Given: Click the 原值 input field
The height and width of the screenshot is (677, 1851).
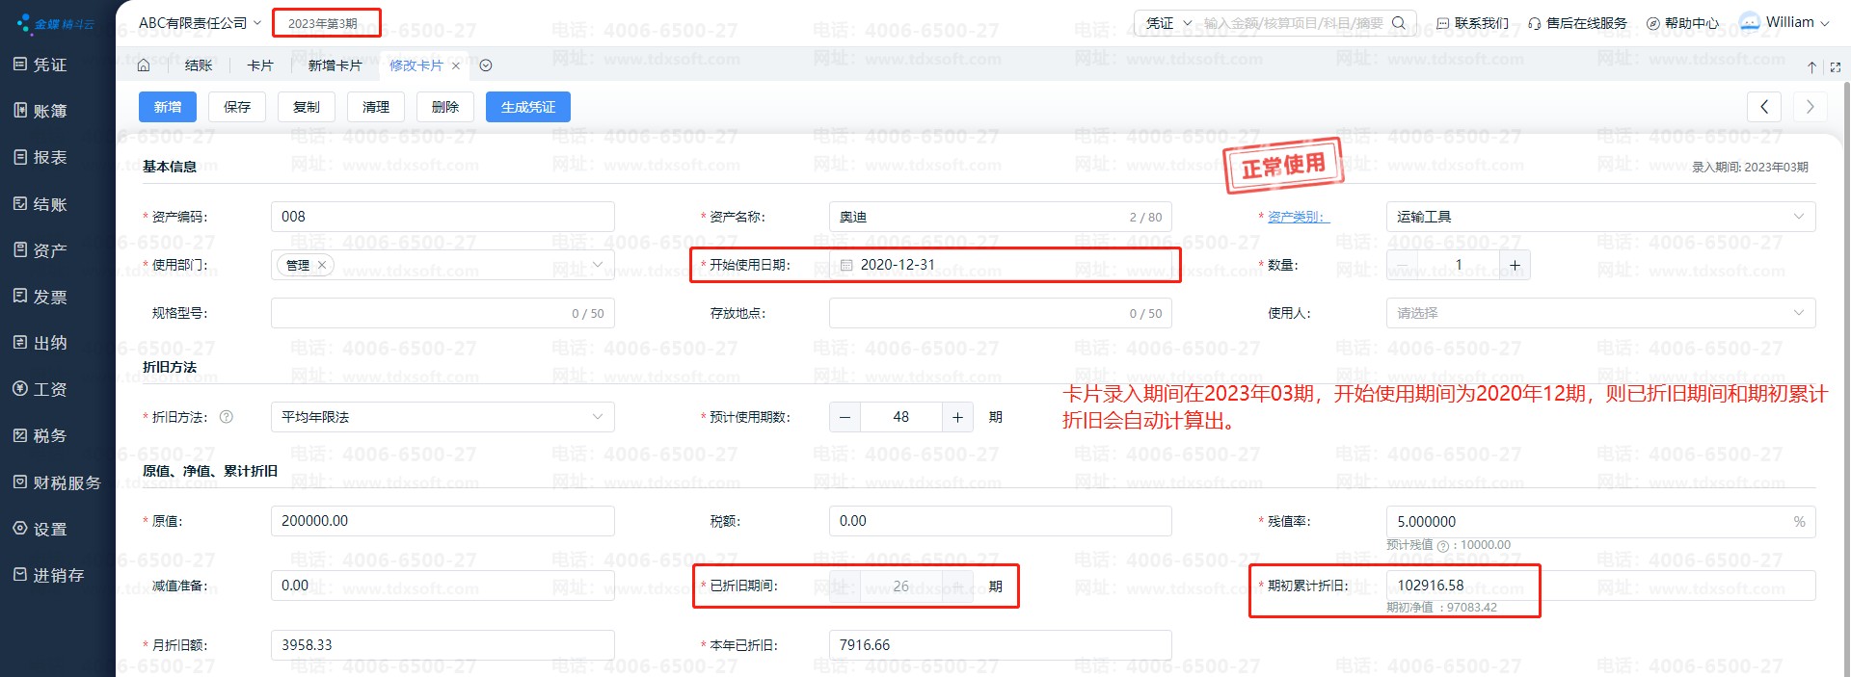Looking at the screenshot, I should pos(443,521).
